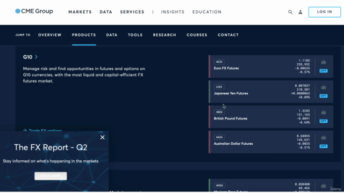Open British Pound Futures product

point(231,118)
